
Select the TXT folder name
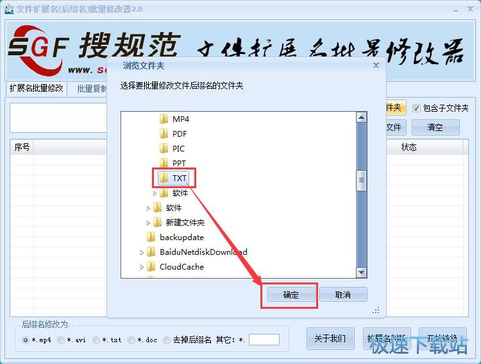(x=180, y=178)
